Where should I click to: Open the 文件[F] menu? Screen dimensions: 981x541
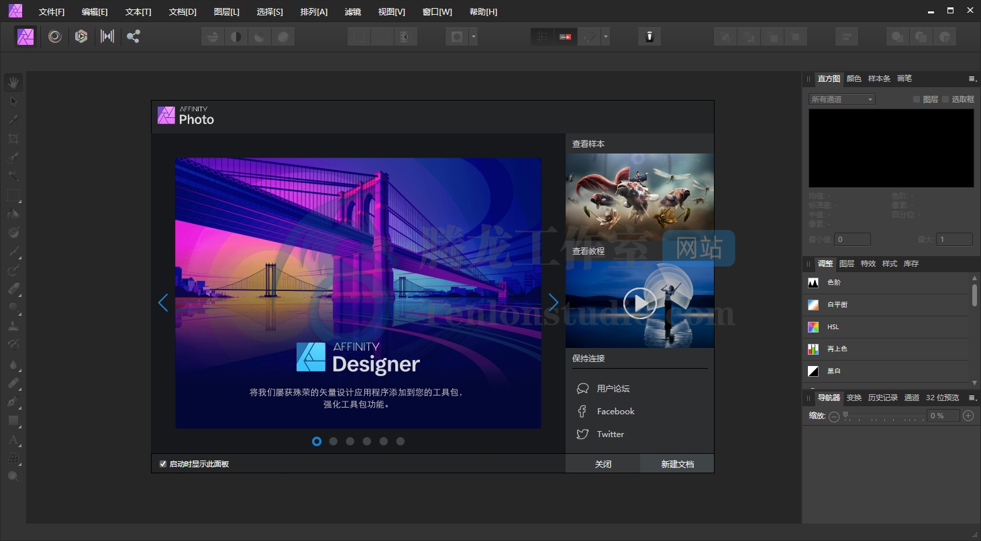point(52,12)
